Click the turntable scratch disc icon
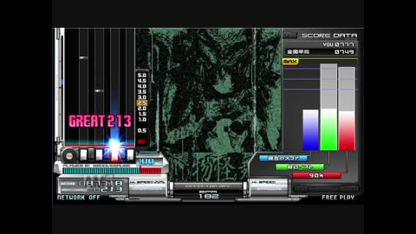The image size is (416, 234). pos(69,156)
